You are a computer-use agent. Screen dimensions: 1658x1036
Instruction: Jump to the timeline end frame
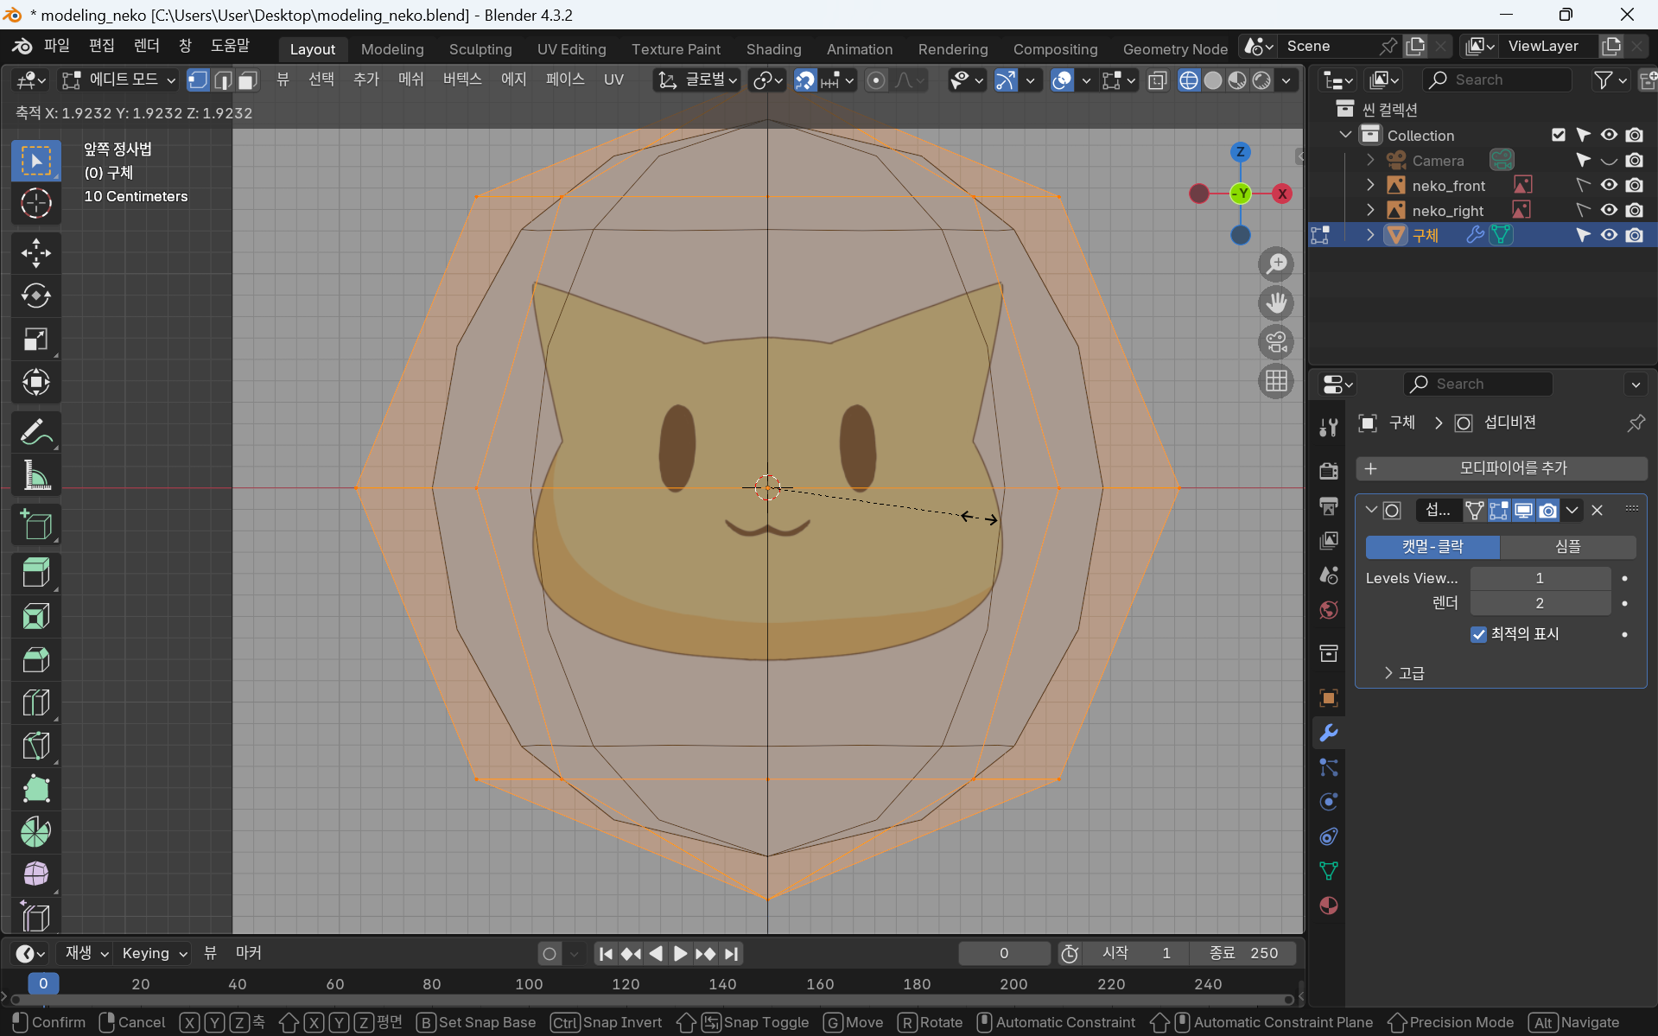[x=731, y=953]
